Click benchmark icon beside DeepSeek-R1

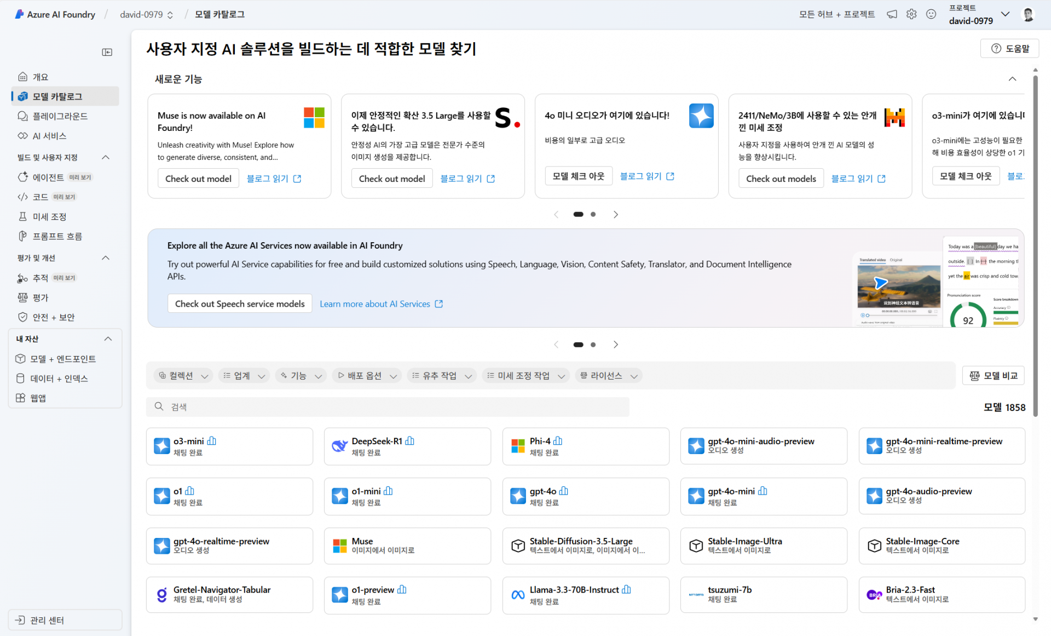(410, 441)
